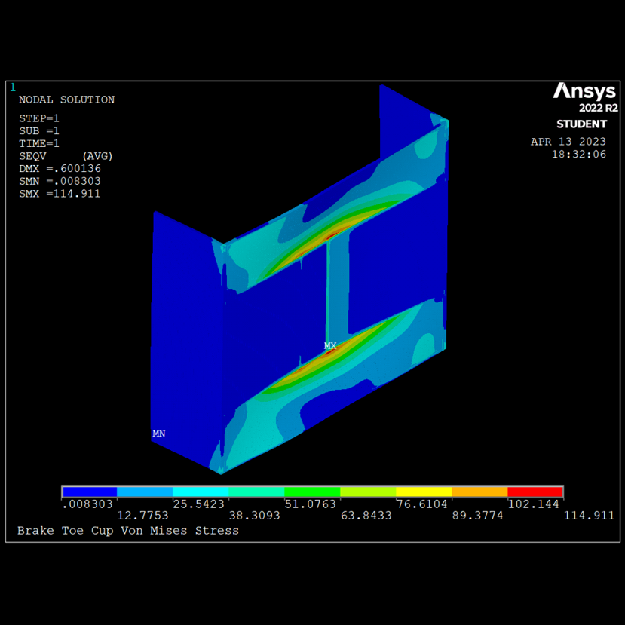Image resolution: width=625 pixels, height=625 pixels.
Task: Click the legend value 102.144
Action: click(x=533, y=504)
